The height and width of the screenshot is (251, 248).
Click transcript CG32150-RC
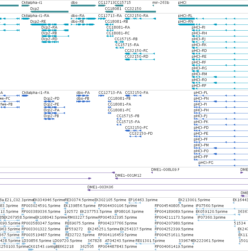(136, 51)
